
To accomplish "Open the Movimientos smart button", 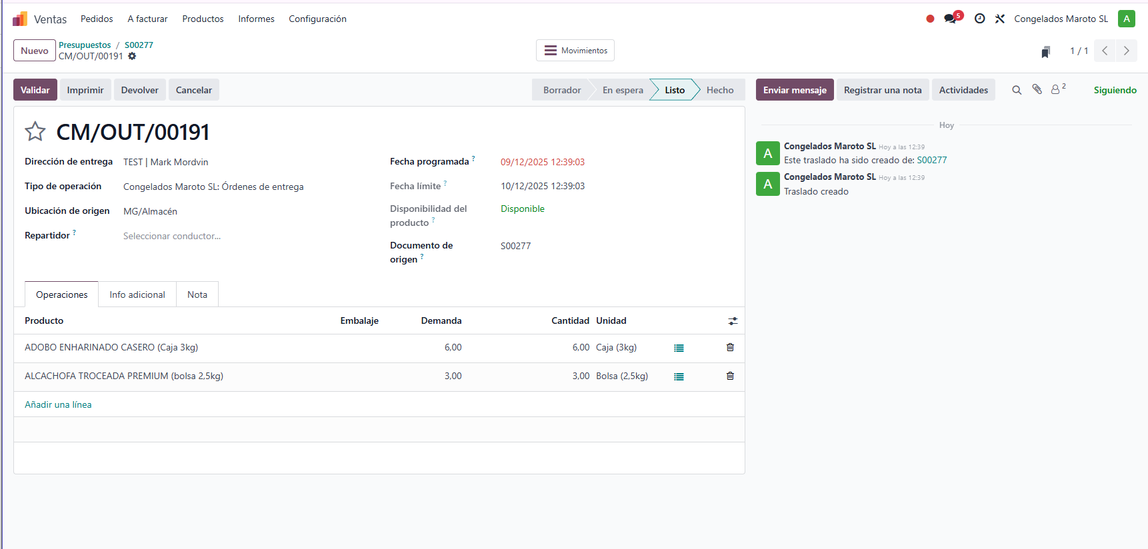I will pyautogui.click(x=575, y=51).
